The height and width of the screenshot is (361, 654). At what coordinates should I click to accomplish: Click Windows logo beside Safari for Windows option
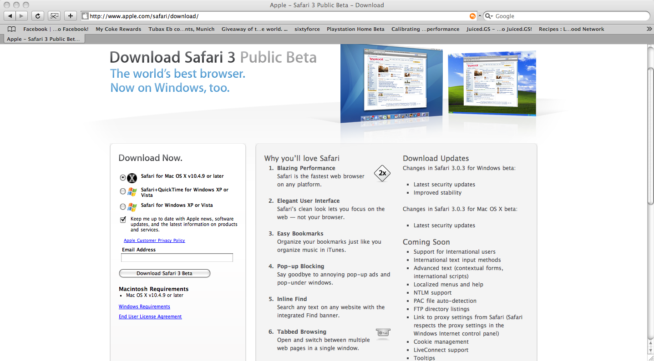pos(132,207)
